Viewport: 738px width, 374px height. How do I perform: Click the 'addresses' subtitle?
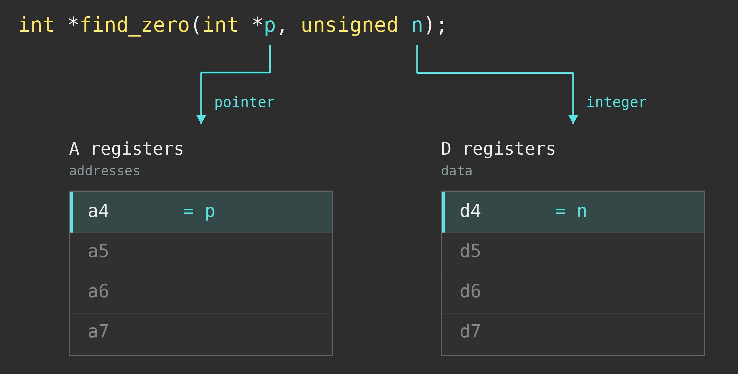click(104, 171)
